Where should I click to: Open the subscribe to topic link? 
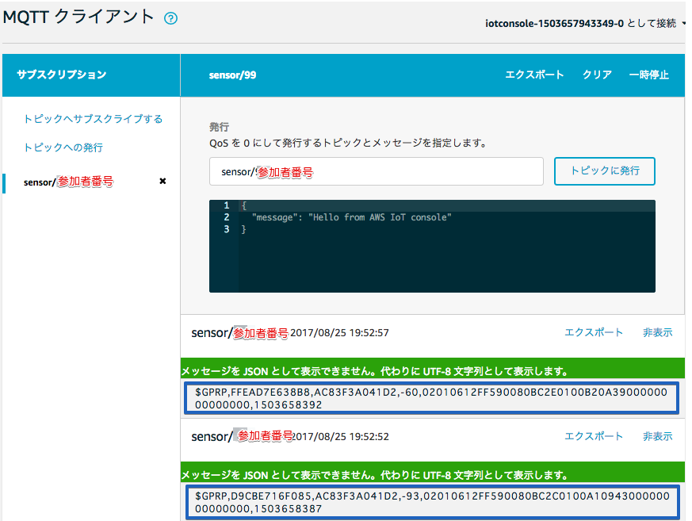point(93,119)
